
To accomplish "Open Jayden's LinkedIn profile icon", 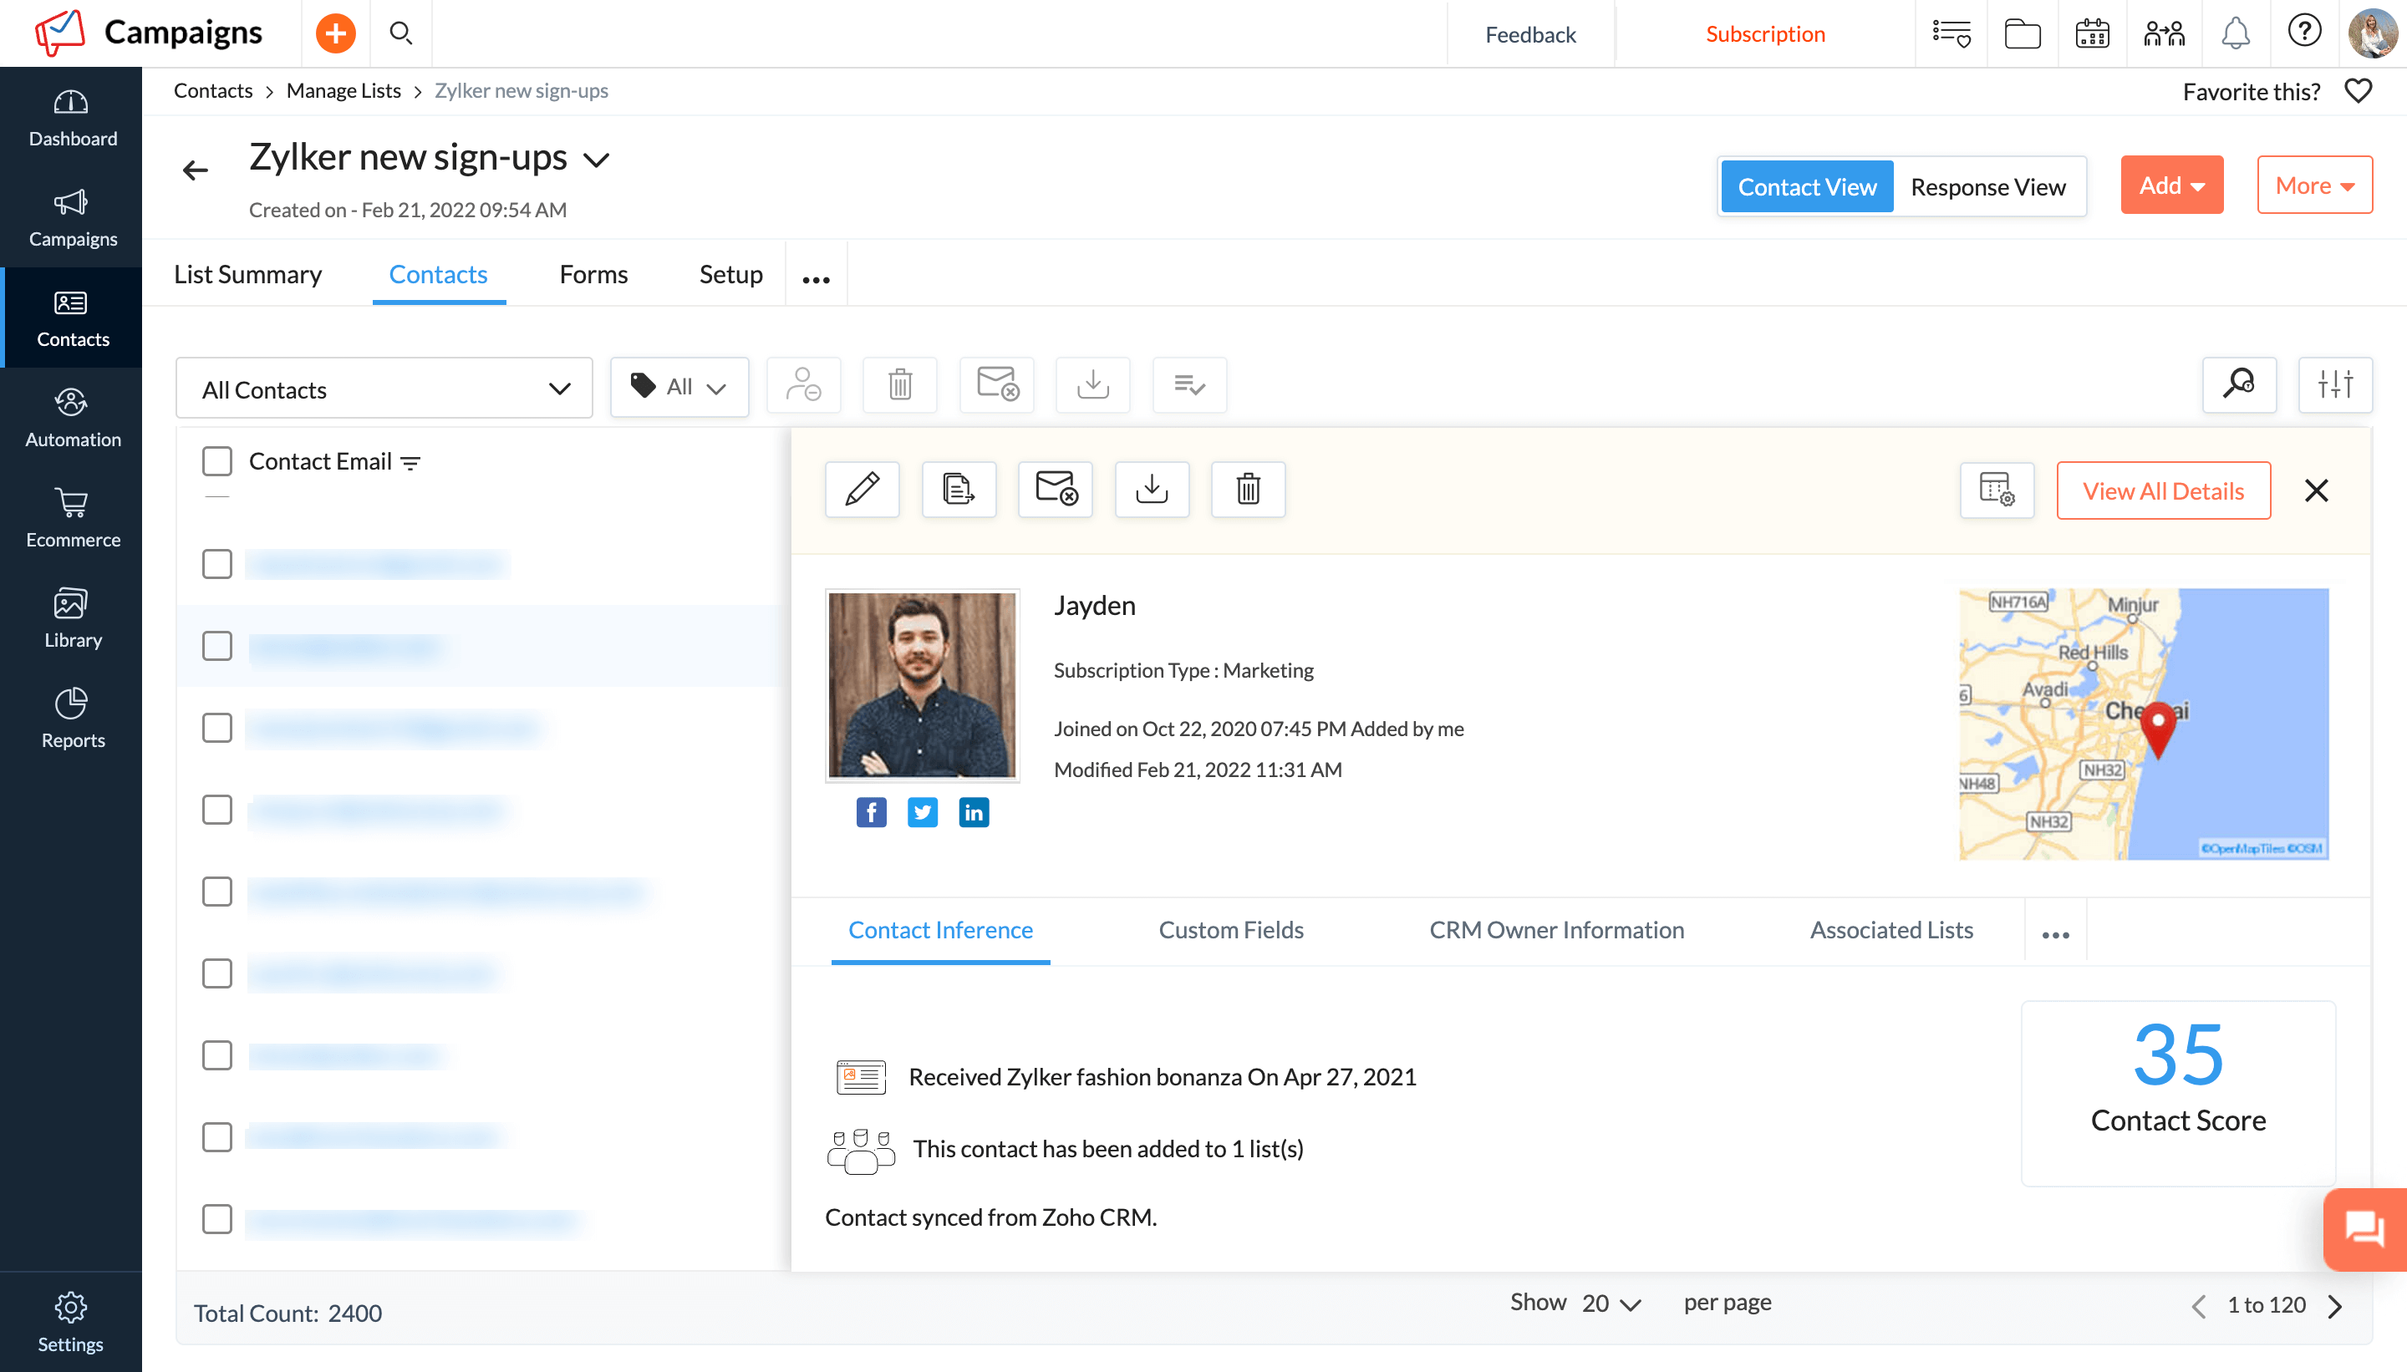I will pyautogui.click(x=974, y=812).
